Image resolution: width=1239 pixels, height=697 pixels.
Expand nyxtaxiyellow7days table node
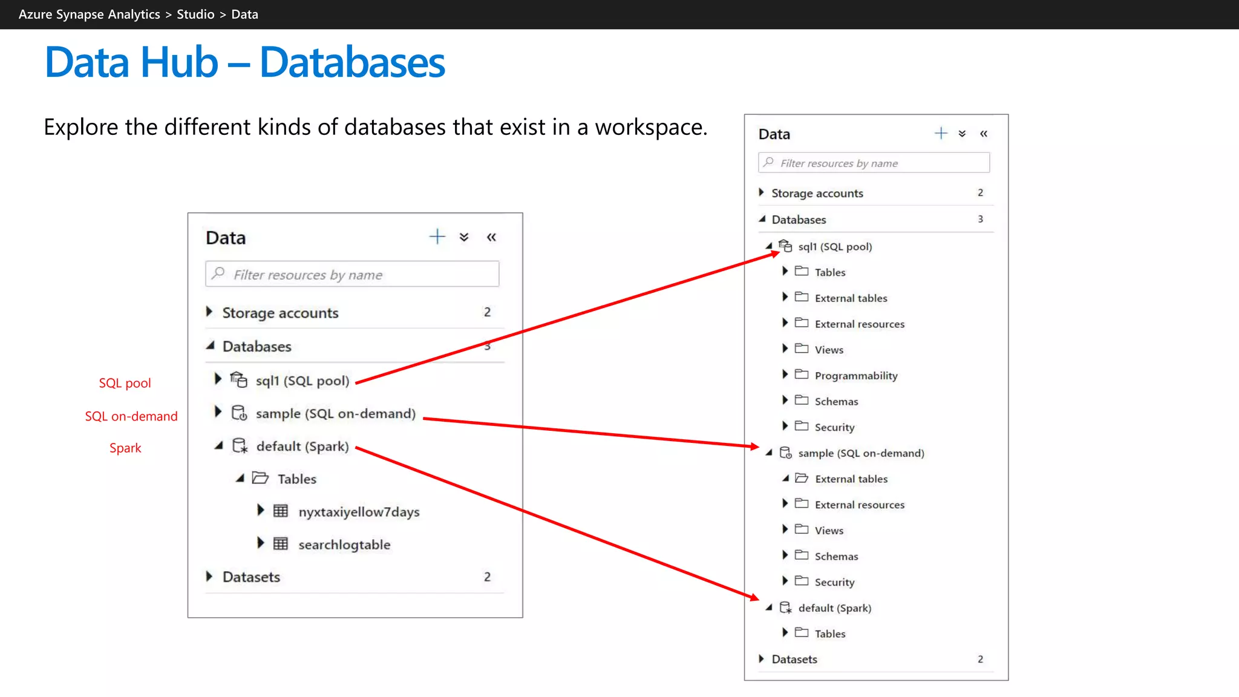pos(260,510)
